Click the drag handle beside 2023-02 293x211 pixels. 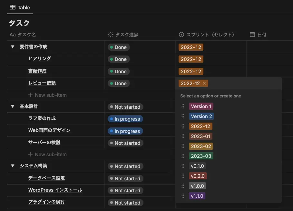(x=183, y=146)
